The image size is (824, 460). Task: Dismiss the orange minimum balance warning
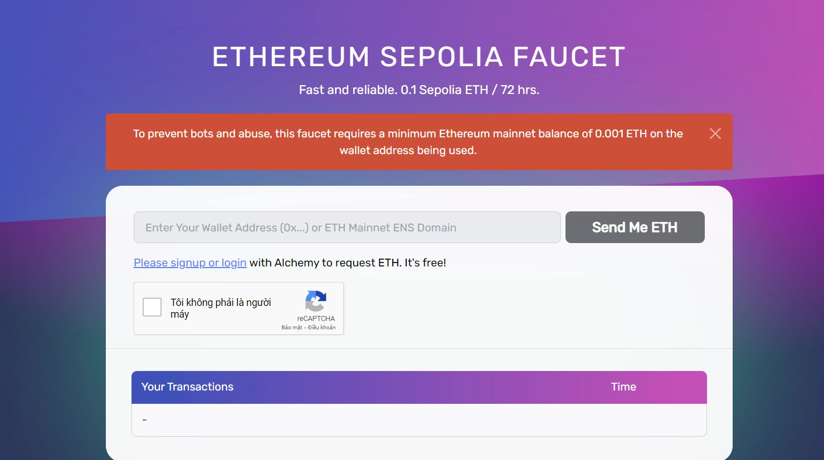(715, 133)
